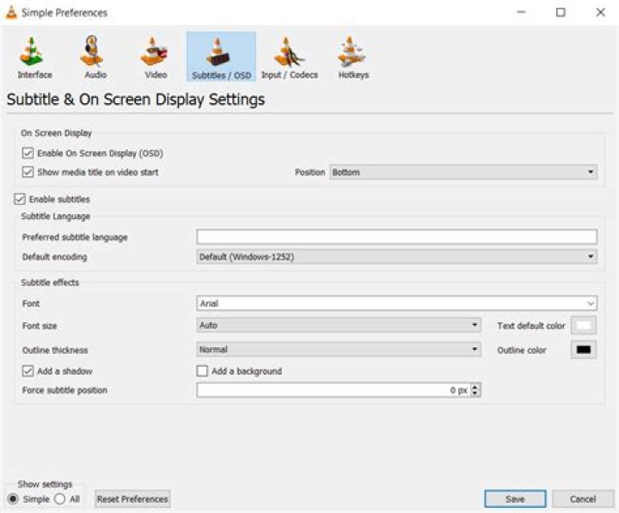Open the Input / Codecs category
This screenshot has height=513, width=619.
pyautogui.click(x=290, y=58)
